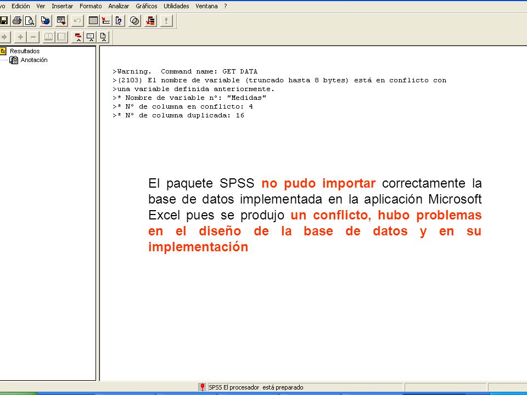
Task: Open the Dialog Recall icon
Action: coord(61,21)
